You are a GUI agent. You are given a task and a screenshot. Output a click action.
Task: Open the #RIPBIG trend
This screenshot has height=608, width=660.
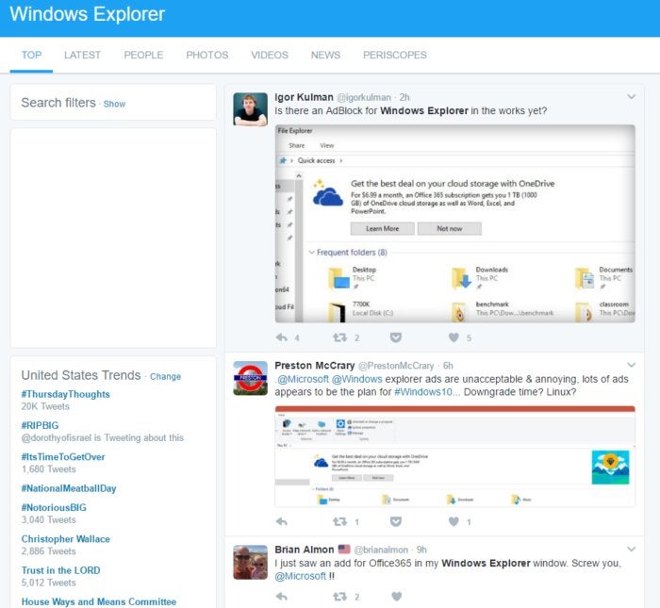tap(40, 425)
